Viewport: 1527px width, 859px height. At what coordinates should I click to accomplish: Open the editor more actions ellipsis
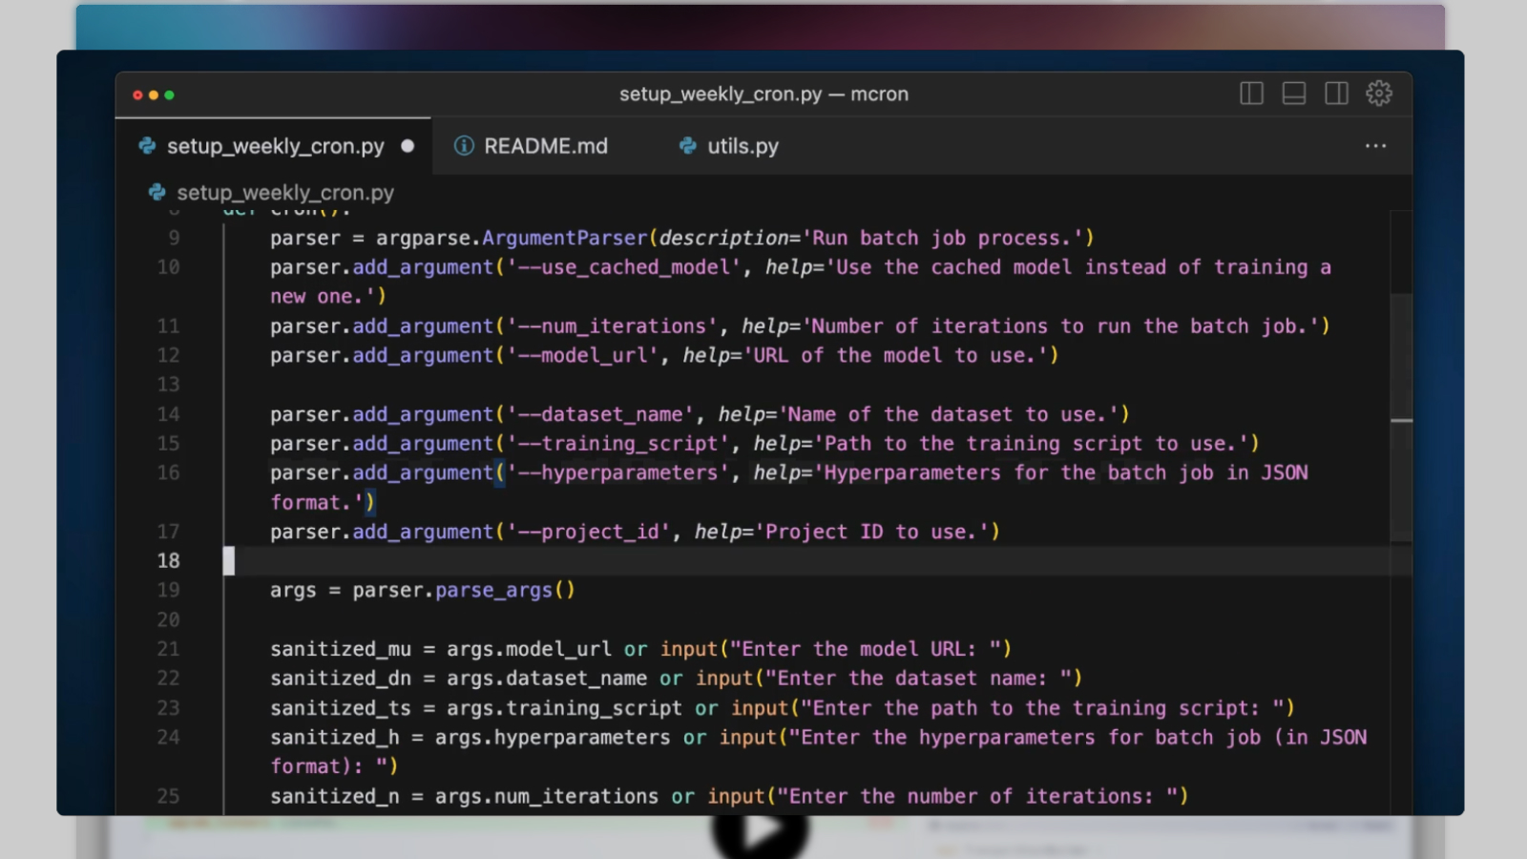click(x=1375, y=146)
